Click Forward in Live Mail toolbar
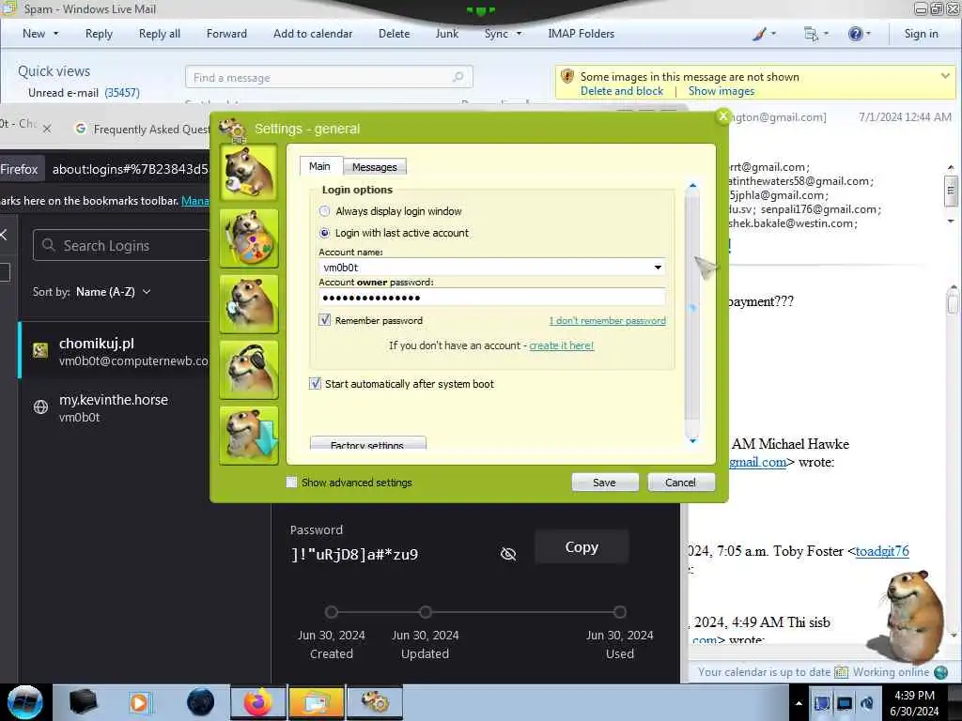Screen dimensions: 962x721 click(226, 34)
